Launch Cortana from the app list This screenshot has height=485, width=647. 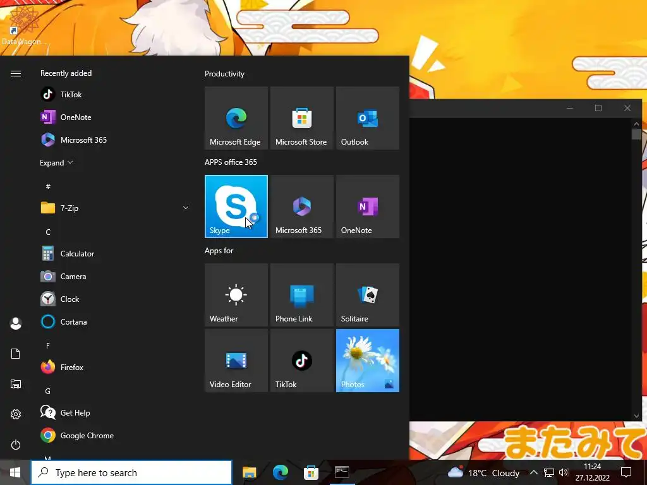(114, 321)
